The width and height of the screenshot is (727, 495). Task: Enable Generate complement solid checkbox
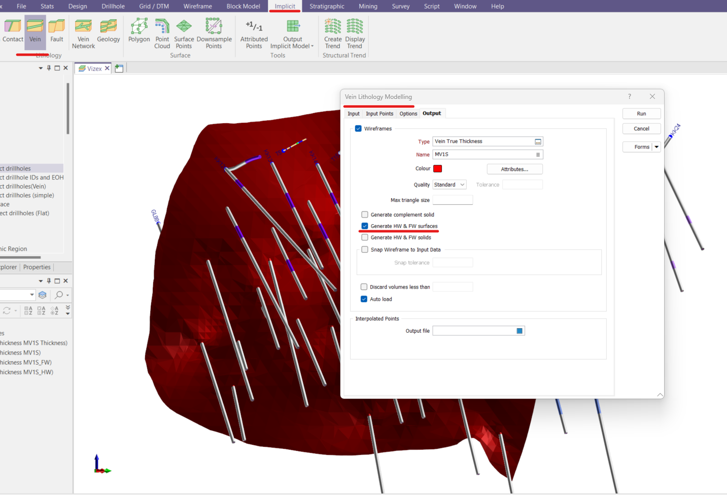click(365, 215)
